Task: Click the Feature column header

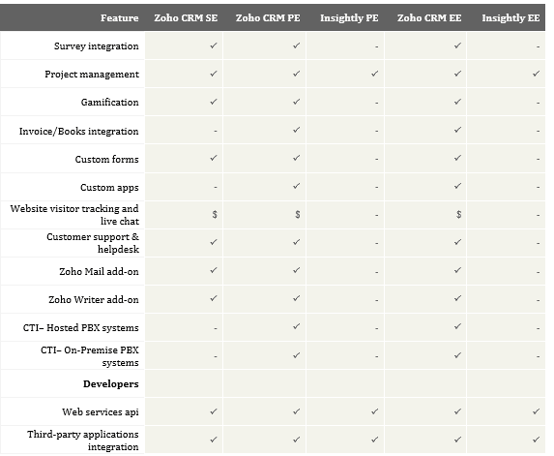Action: pos(120,18)
